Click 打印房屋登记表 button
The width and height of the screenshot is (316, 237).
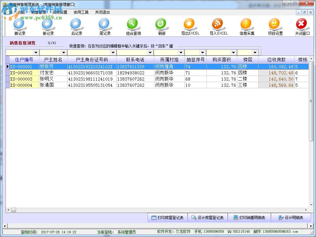pyautogui.click(x=168, y=218)
